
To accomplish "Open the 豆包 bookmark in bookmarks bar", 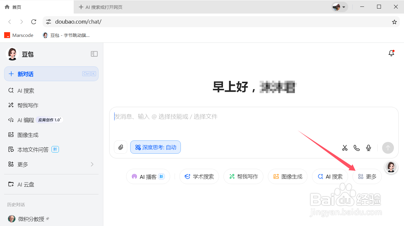I will [x=66, y=35].
